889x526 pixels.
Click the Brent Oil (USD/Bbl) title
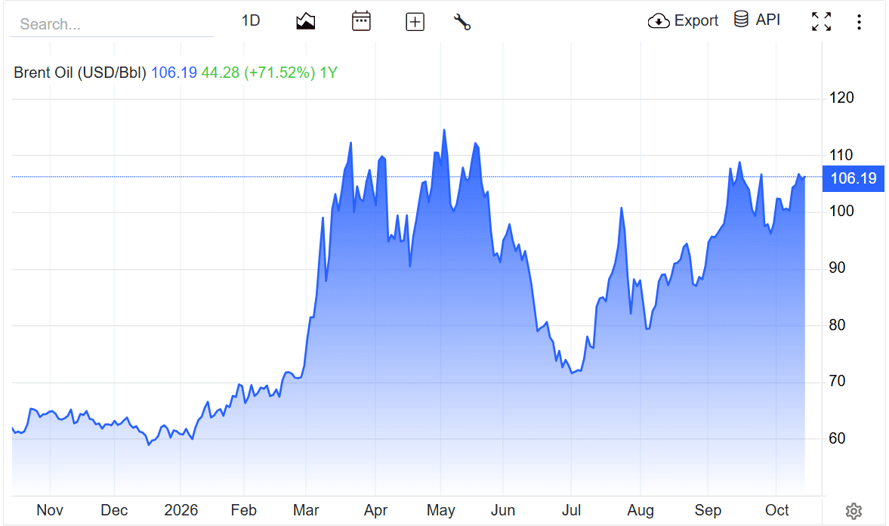click(80, 73)
